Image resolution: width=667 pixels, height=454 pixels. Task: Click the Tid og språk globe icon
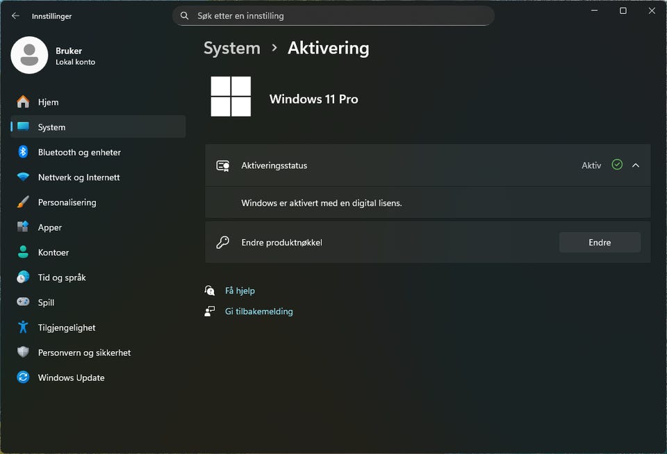(24, 277)
